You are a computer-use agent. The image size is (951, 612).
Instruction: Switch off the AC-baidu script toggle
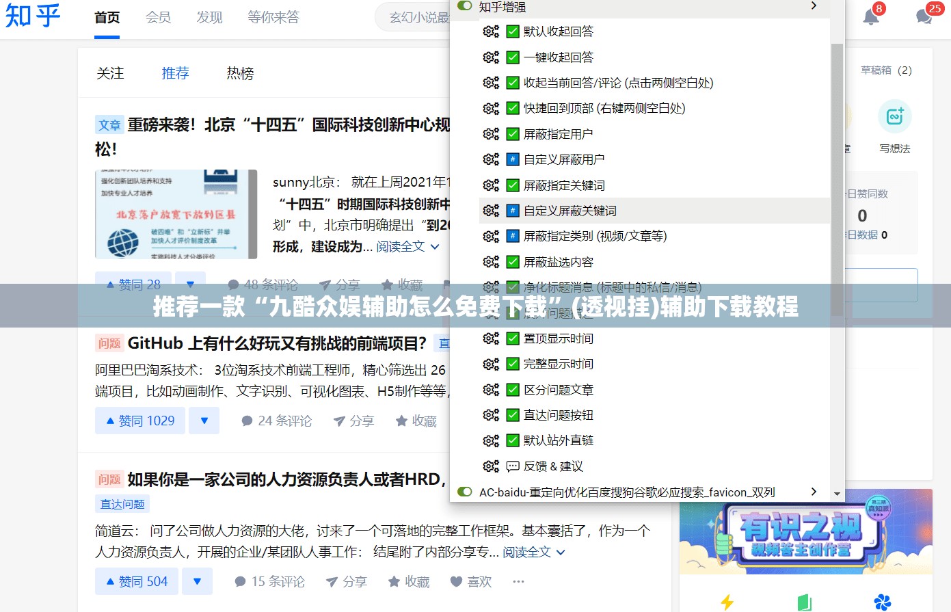click(x=465, y=492)
